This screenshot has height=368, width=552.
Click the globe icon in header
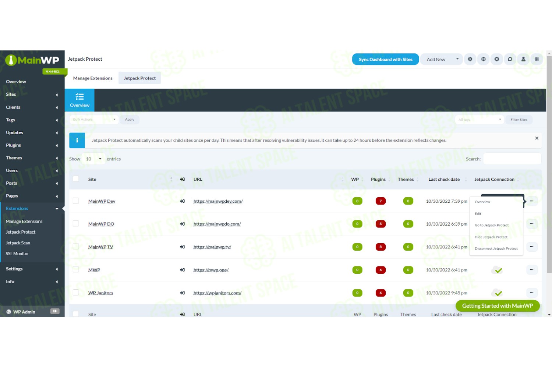[x=483, y=59]
